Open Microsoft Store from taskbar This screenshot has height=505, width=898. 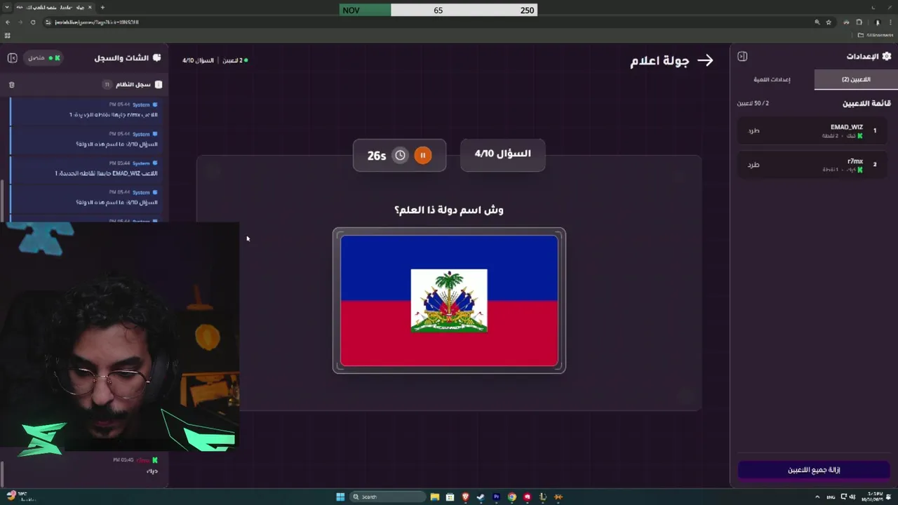tap(450, 497)
